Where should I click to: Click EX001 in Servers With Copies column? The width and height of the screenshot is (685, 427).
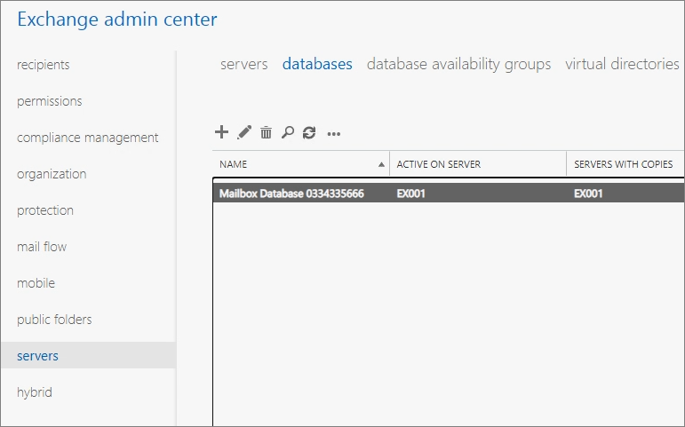[x=588, y=194]
